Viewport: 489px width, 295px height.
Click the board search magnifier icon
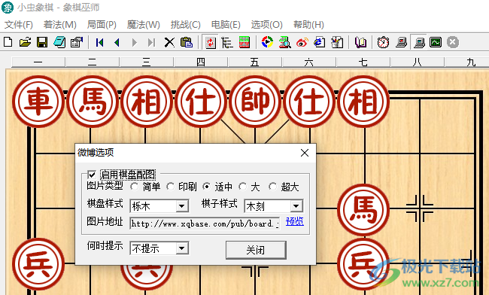284,42
